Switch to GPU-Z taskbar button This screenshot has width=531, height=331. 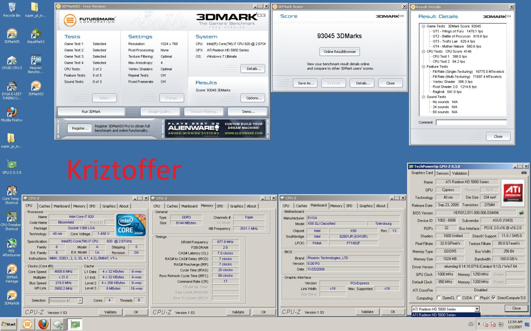click(75, 324)
